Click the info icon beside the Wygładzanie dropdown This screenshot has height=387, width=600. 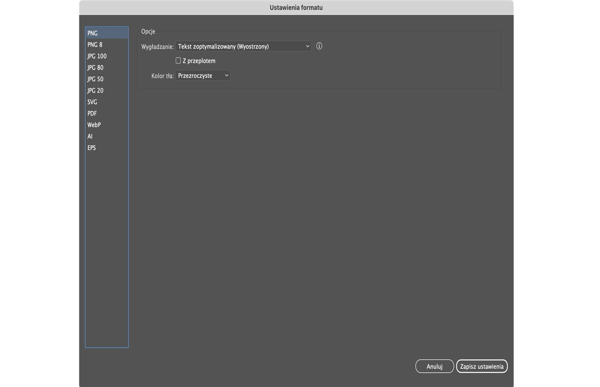point(319,46)
